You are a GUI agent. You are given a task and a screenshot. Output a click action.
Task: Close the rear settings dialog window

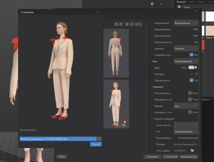[196, 11]
